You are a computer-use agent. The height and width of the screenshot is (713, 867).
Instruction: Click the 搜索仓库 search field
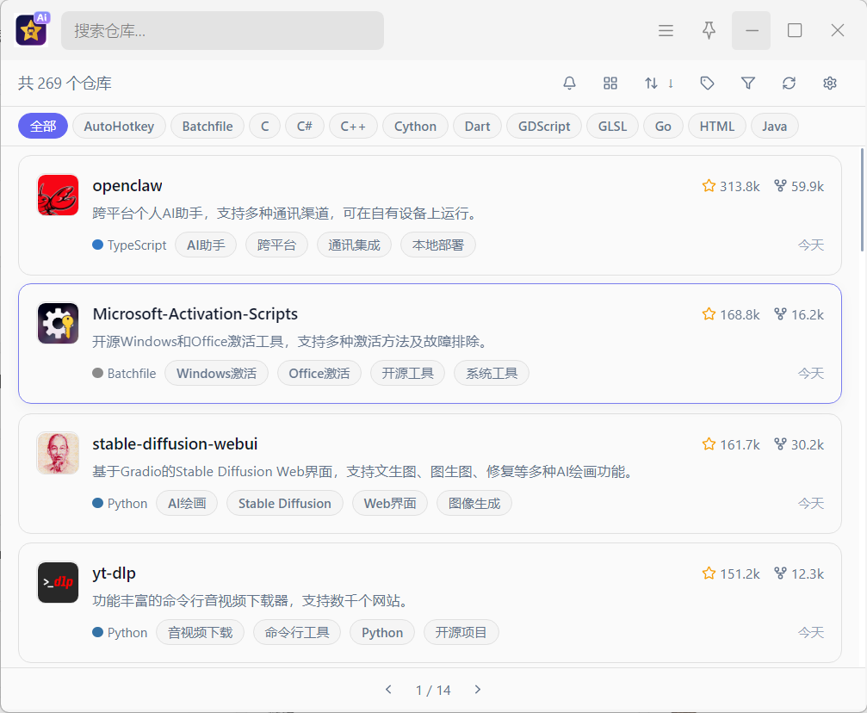(222, 31)
